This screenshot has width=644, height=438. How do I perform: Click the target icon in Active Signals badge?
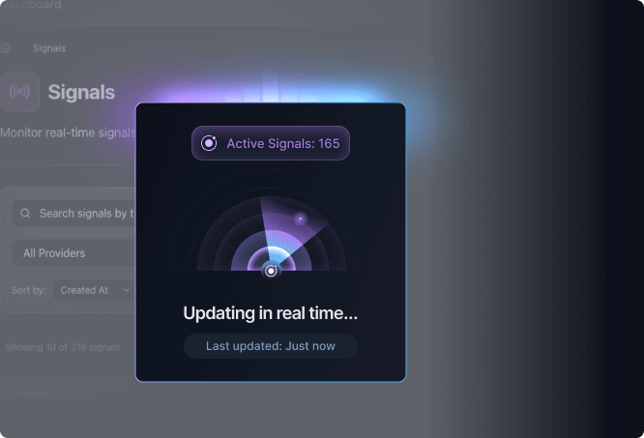209,143
